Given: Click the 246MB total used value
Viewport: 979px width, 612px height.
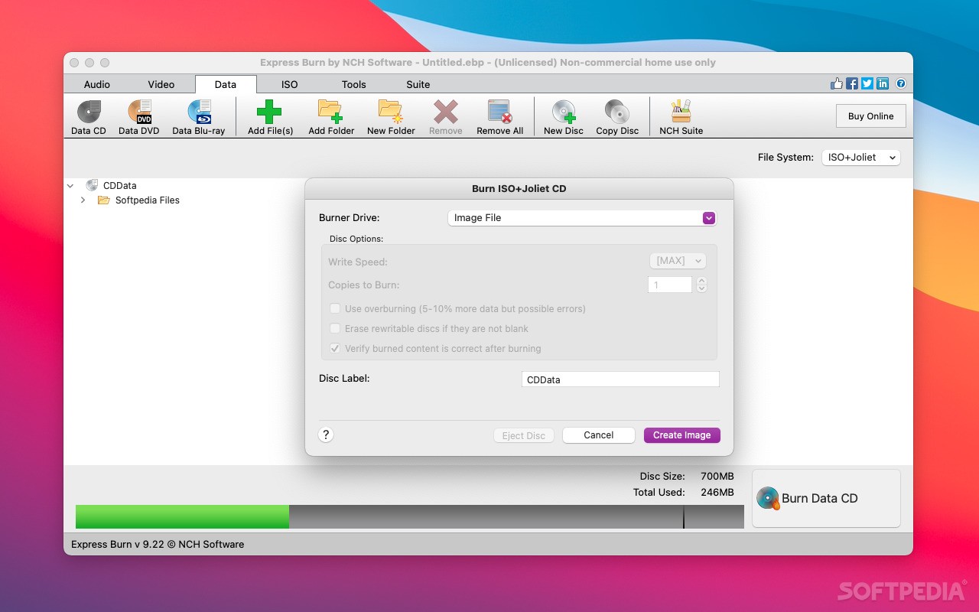Looking at the screenshot, I should pos(717,493).
